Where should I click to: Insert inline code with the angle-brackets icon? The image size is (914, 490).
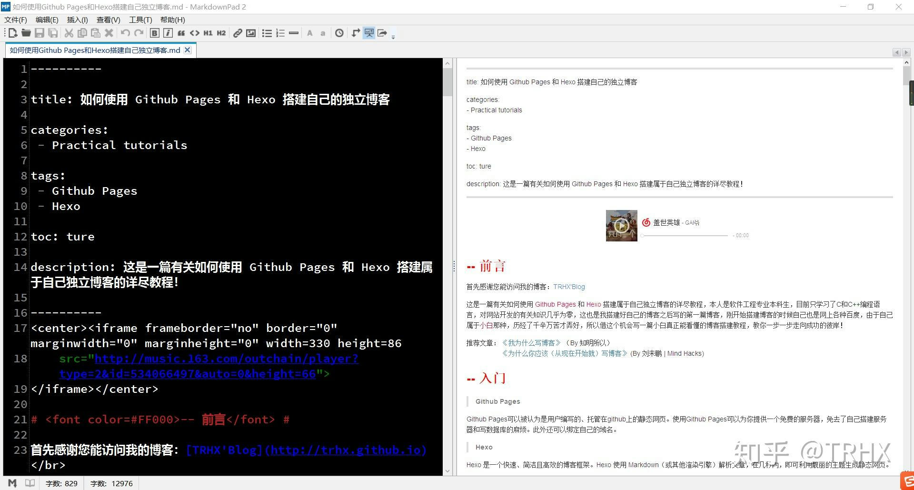click(x=195, y=33)
